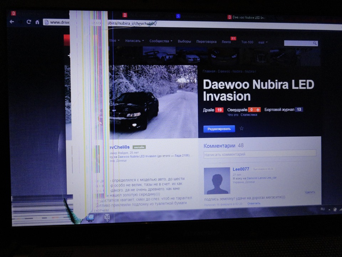Click the Ответить reply link
This screenshot has height=257, width=342.
tap(254, 203)
